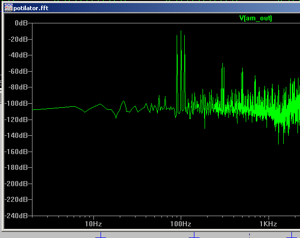This screenshot has width=300, height=238.
Task: Click the tallest spectrum peak near 100Hz
Action: (x=181, y=31)
